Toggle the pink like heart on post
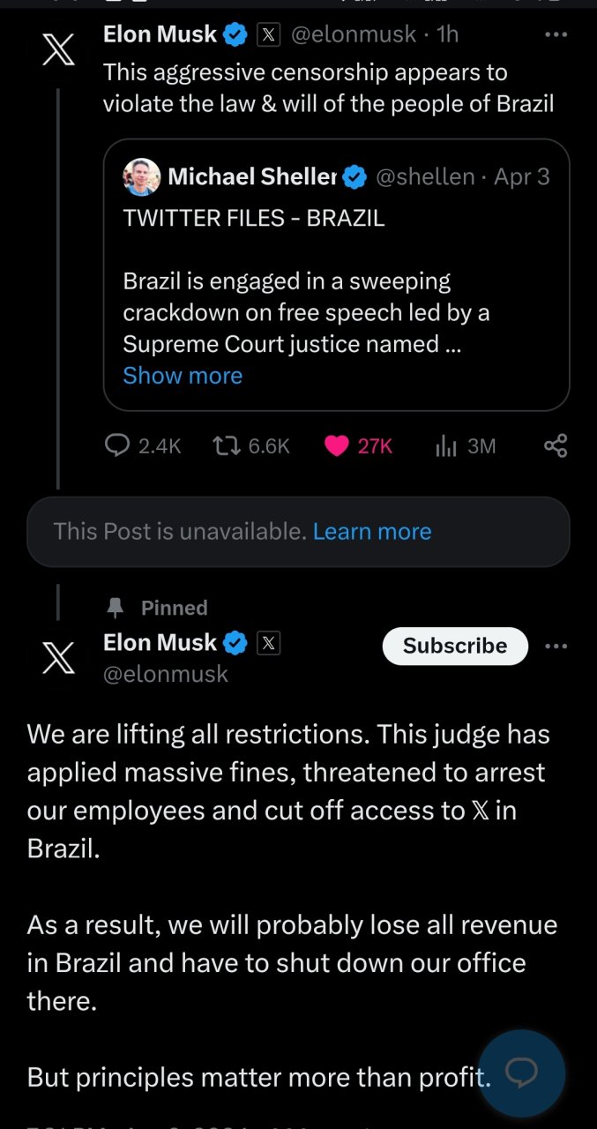Viewport: 597px width, 1129px height. (x=337, y=446)
